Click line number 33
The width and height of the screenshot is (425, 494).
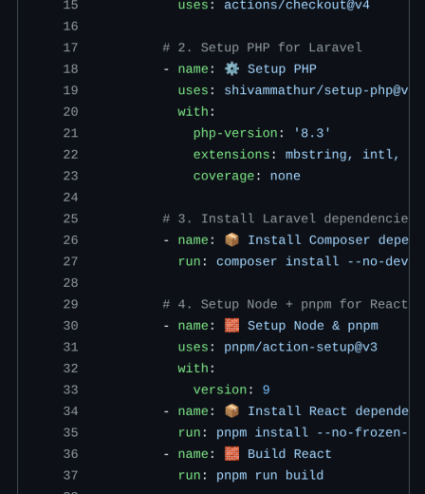(70, 389)
